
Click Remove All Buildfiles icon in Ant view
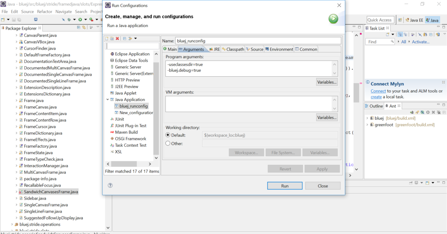click(439, 112)
